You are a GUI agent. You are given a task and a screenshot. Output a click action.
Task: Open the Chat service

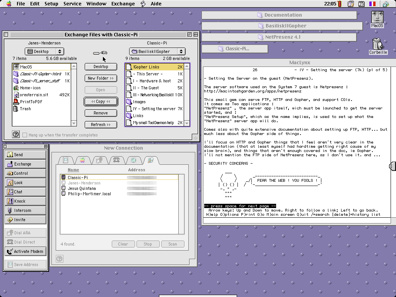pos(26,192)
